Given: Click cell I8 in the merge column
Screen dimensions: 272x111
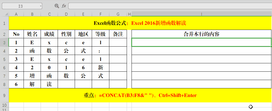Looking at the screenshot, I should [x=202, y=84].
